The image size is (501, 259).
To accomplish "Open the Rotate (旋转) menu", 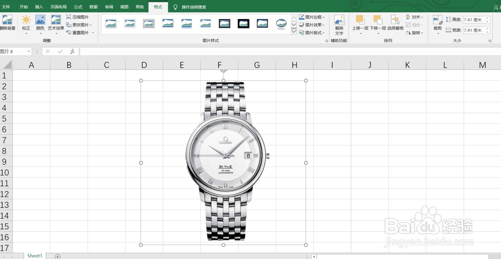I will pyautogui.click(x=414, y=32).
